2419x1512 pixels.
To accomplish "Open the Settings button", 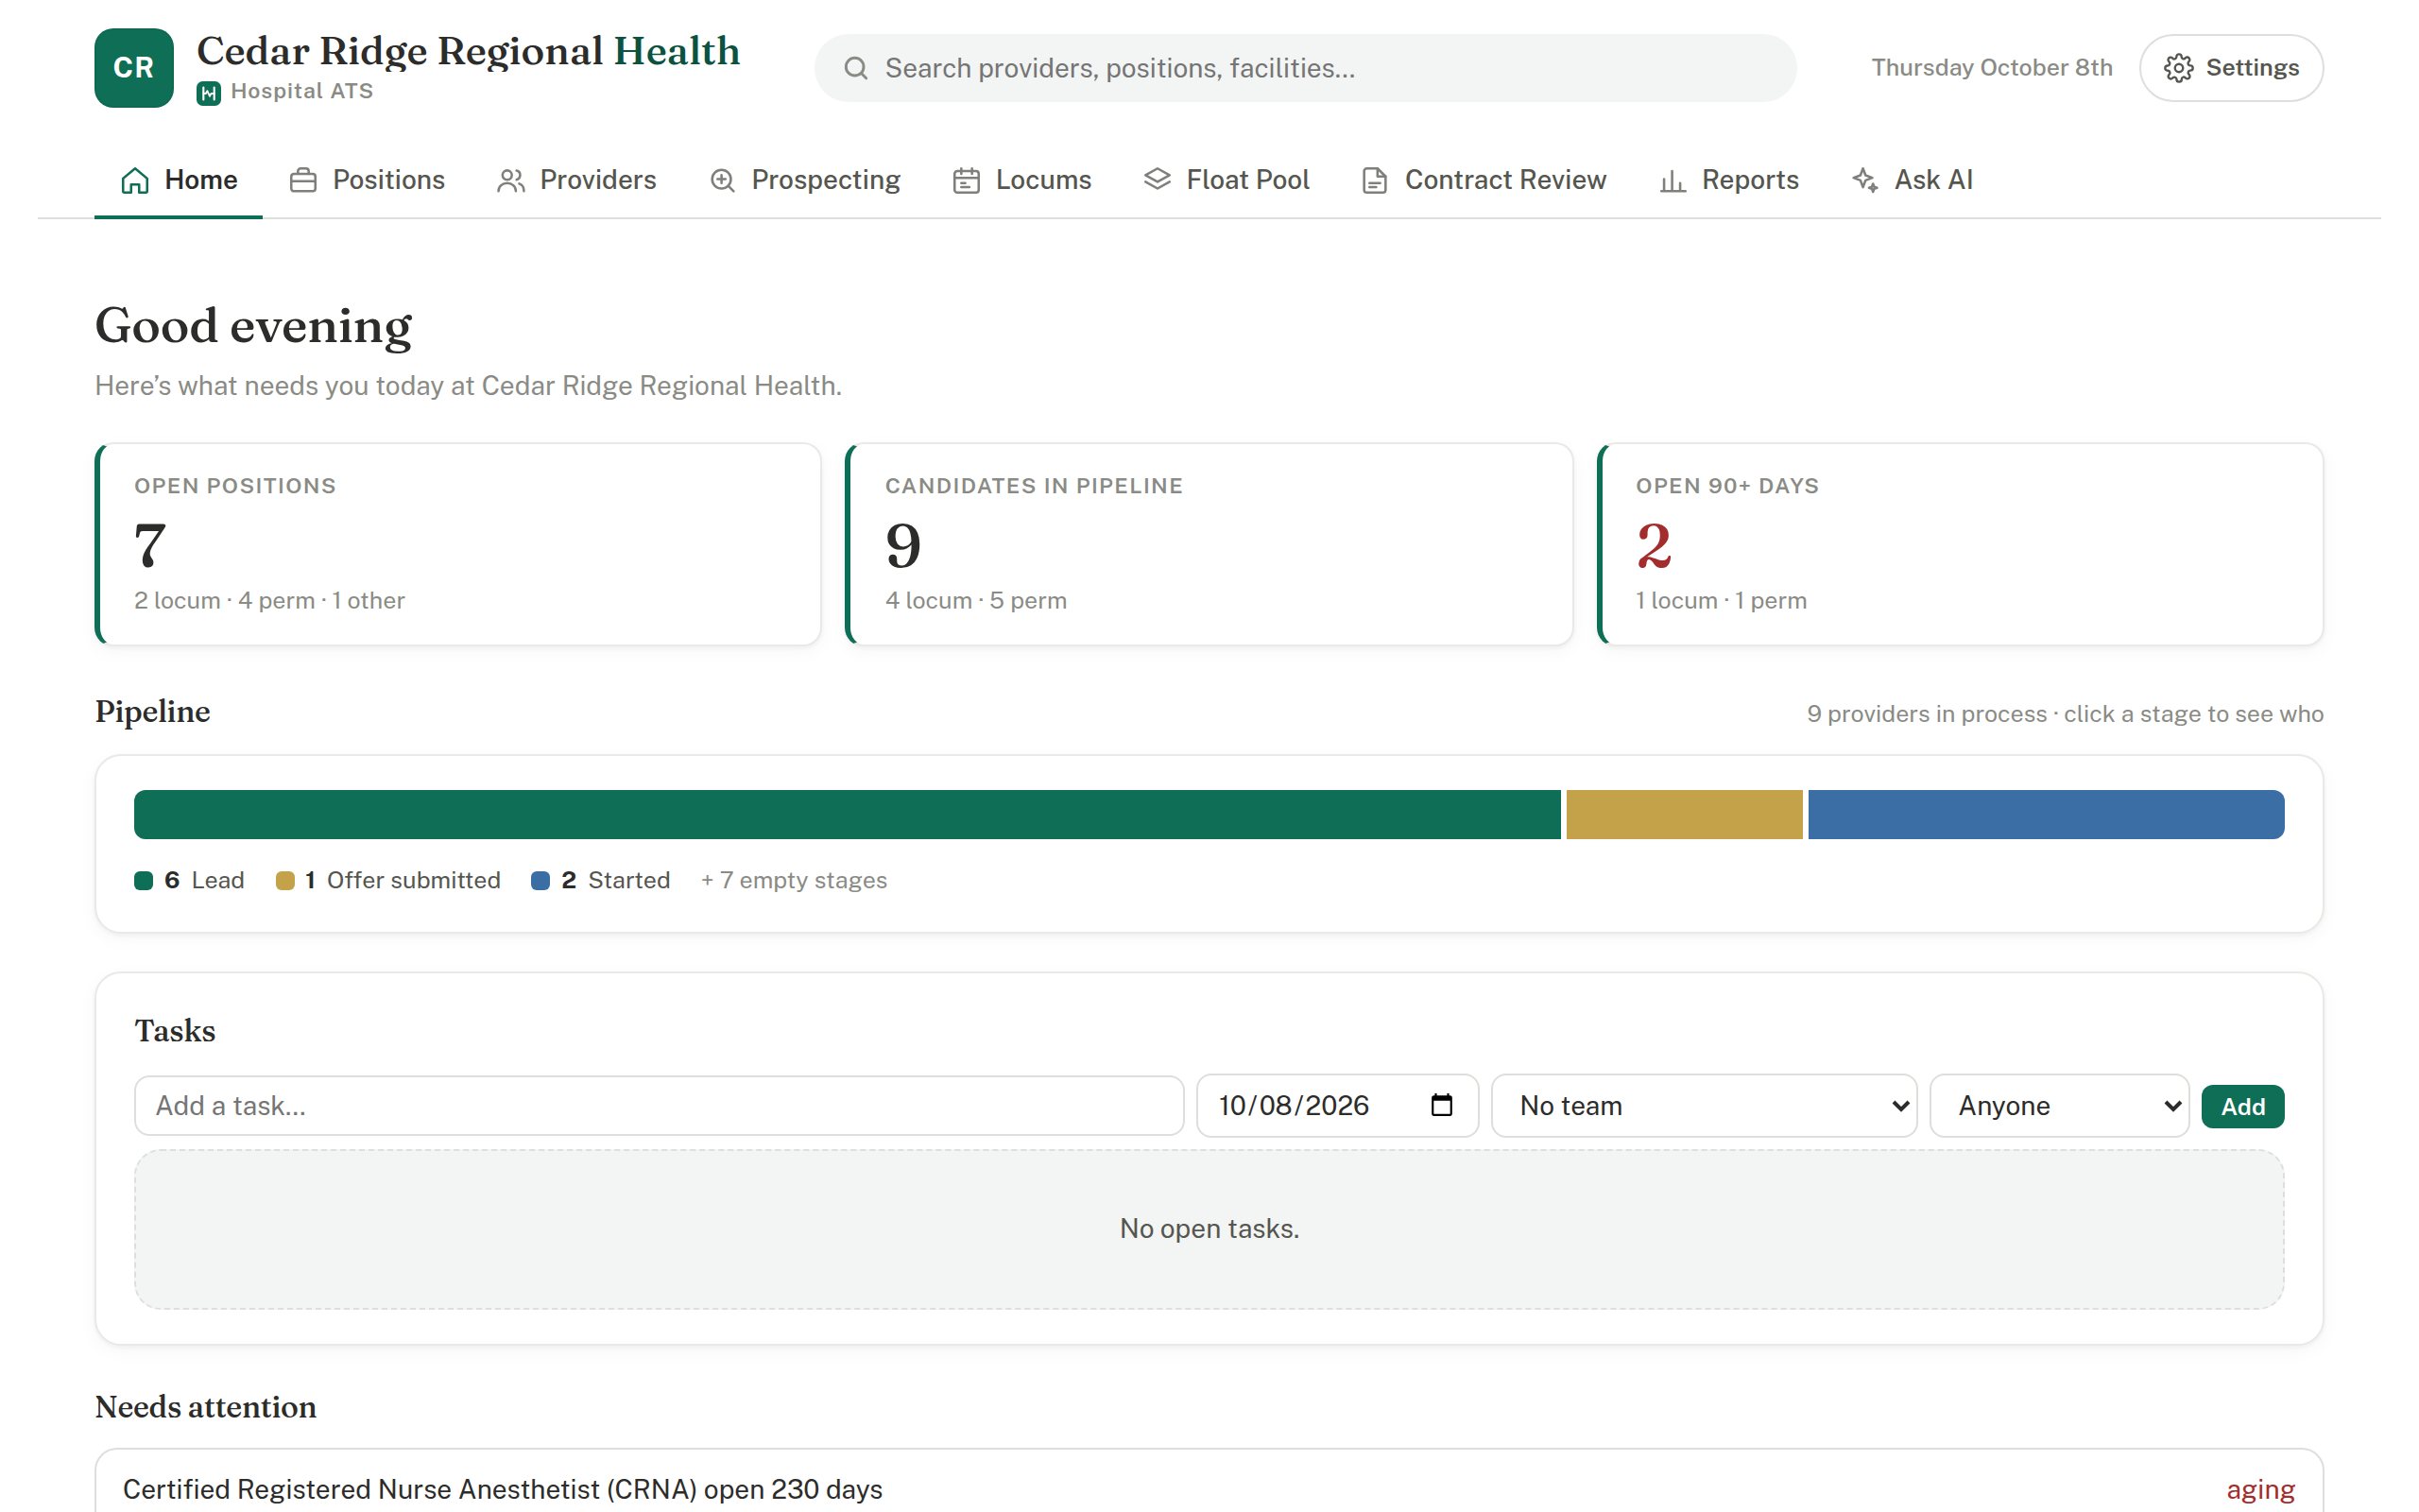I will click(x=2231, y=68).
